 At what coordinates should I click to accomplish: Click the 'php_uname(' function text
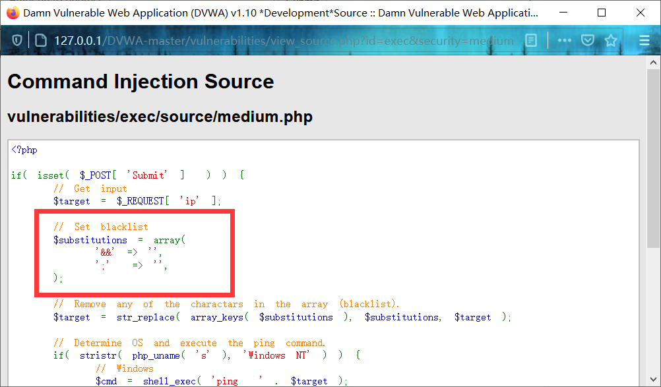point(159,355)
